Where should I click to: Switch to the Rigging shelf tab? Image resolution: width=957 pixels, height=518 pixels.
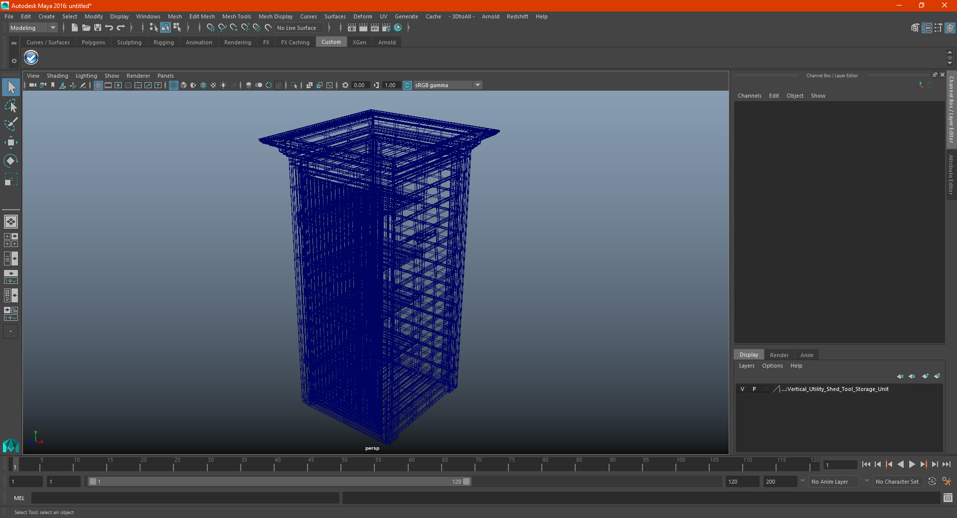pyautogui.click(x=163, y=42)
